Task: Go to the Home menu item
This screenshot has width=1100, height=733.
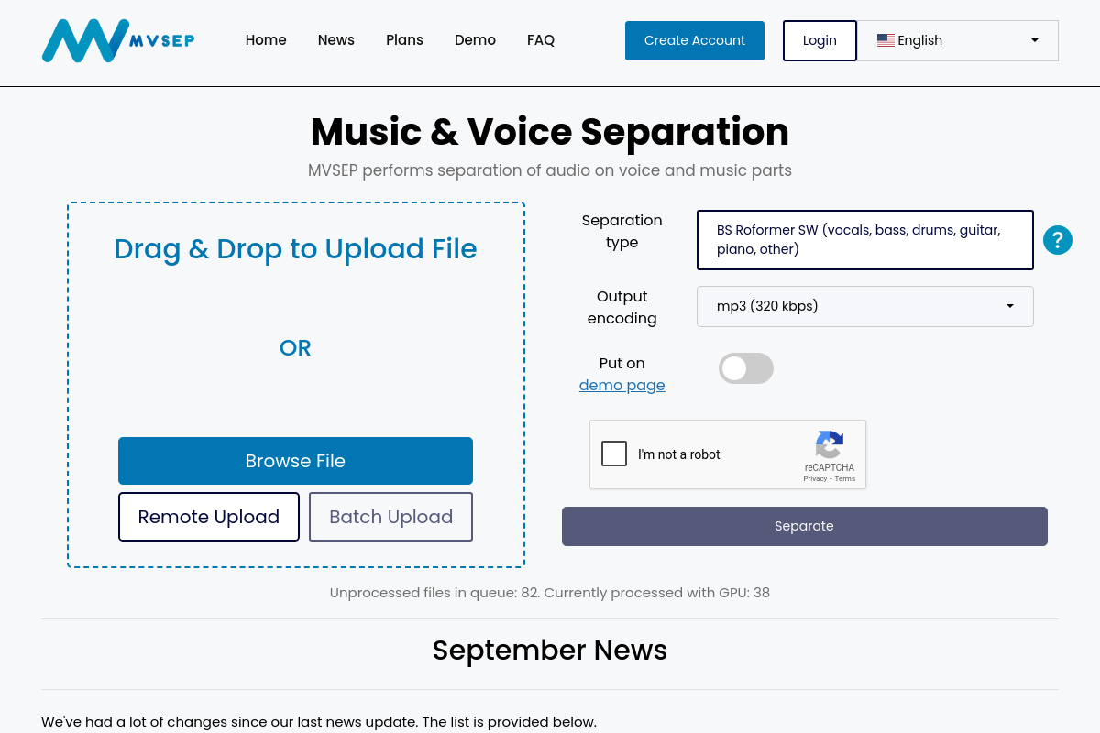Action: 266,40
